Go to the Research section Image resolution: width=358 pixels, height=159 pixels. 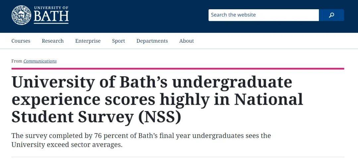[x=53, y=41]
